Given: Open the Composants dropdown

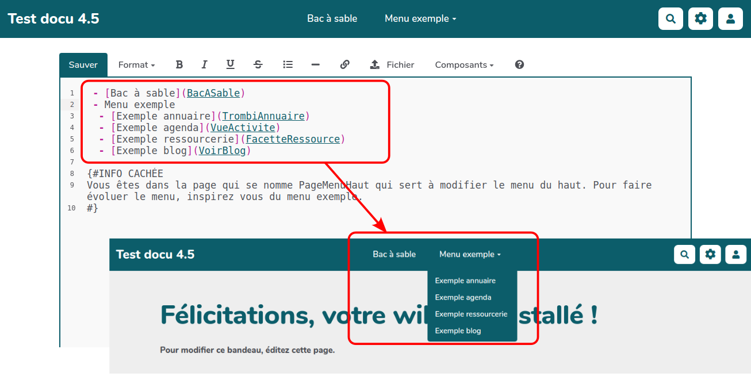Looking at the screenshot, I should coord(463,64).
